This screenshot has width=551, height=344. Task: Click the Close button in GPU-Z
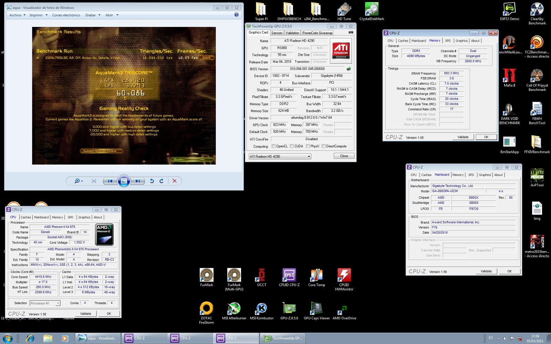344,156
